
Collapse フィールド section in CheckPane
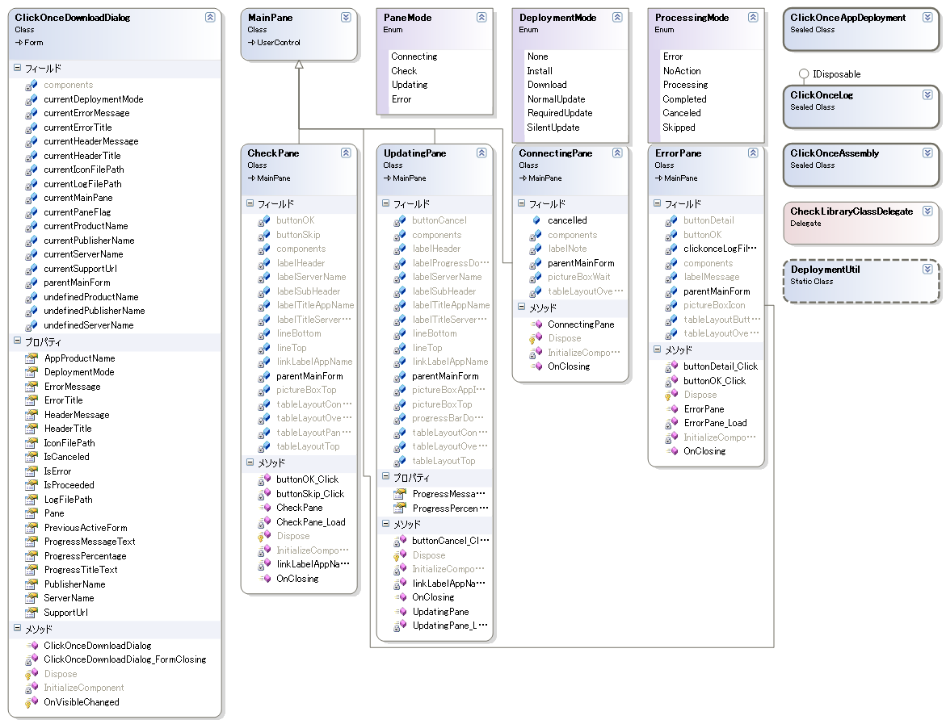click(250, 203)
